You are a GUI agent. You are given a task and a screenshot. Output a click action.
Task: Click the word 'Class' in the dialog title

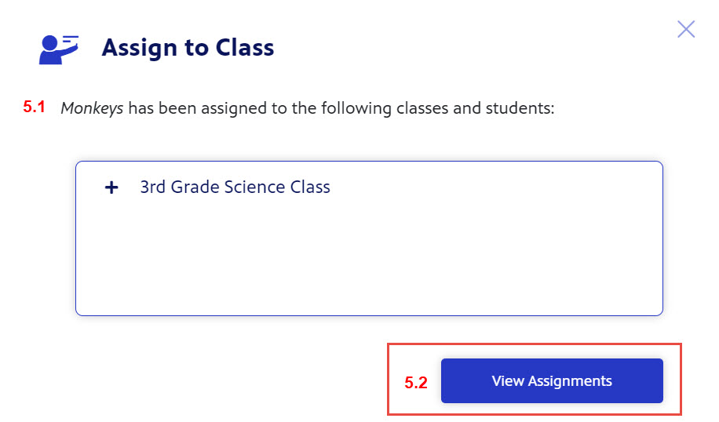click(245, 48)
